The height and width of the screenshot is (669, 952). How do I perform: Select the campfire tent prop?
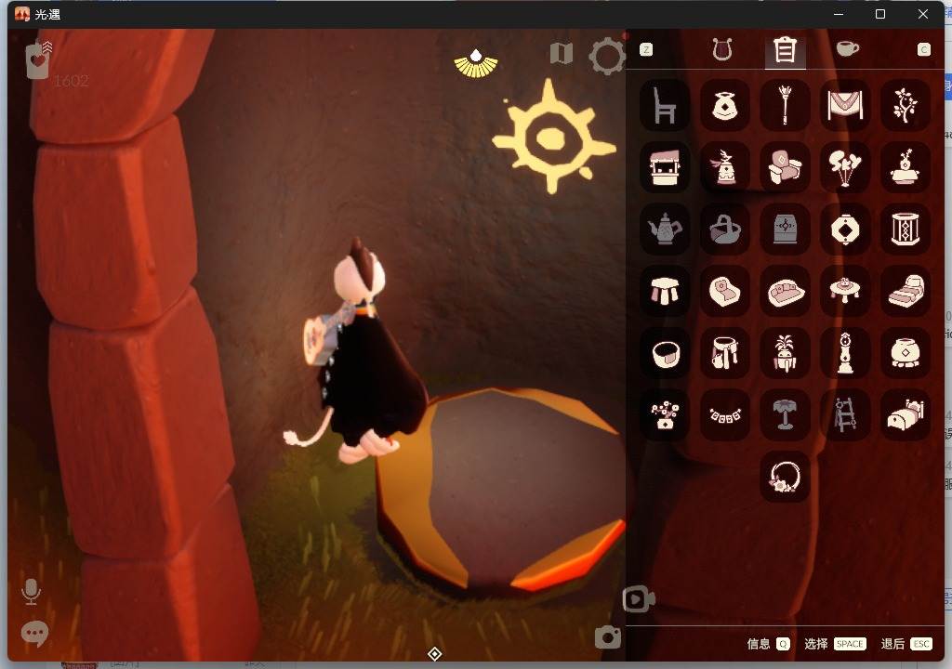click(725, 167)
